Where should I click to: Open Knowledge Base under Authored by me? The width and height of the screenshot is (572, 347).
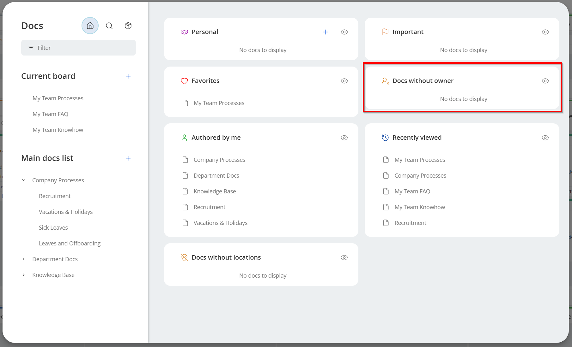[x=215, y=191]
